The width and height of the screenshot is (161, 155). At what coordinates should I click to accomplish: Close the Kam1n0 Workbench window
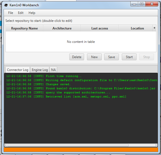(x=152, y=4)
